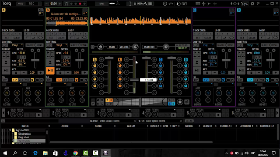Click the tempo plus button beside 120.00
Screen dimensions: 280x157
59,3
